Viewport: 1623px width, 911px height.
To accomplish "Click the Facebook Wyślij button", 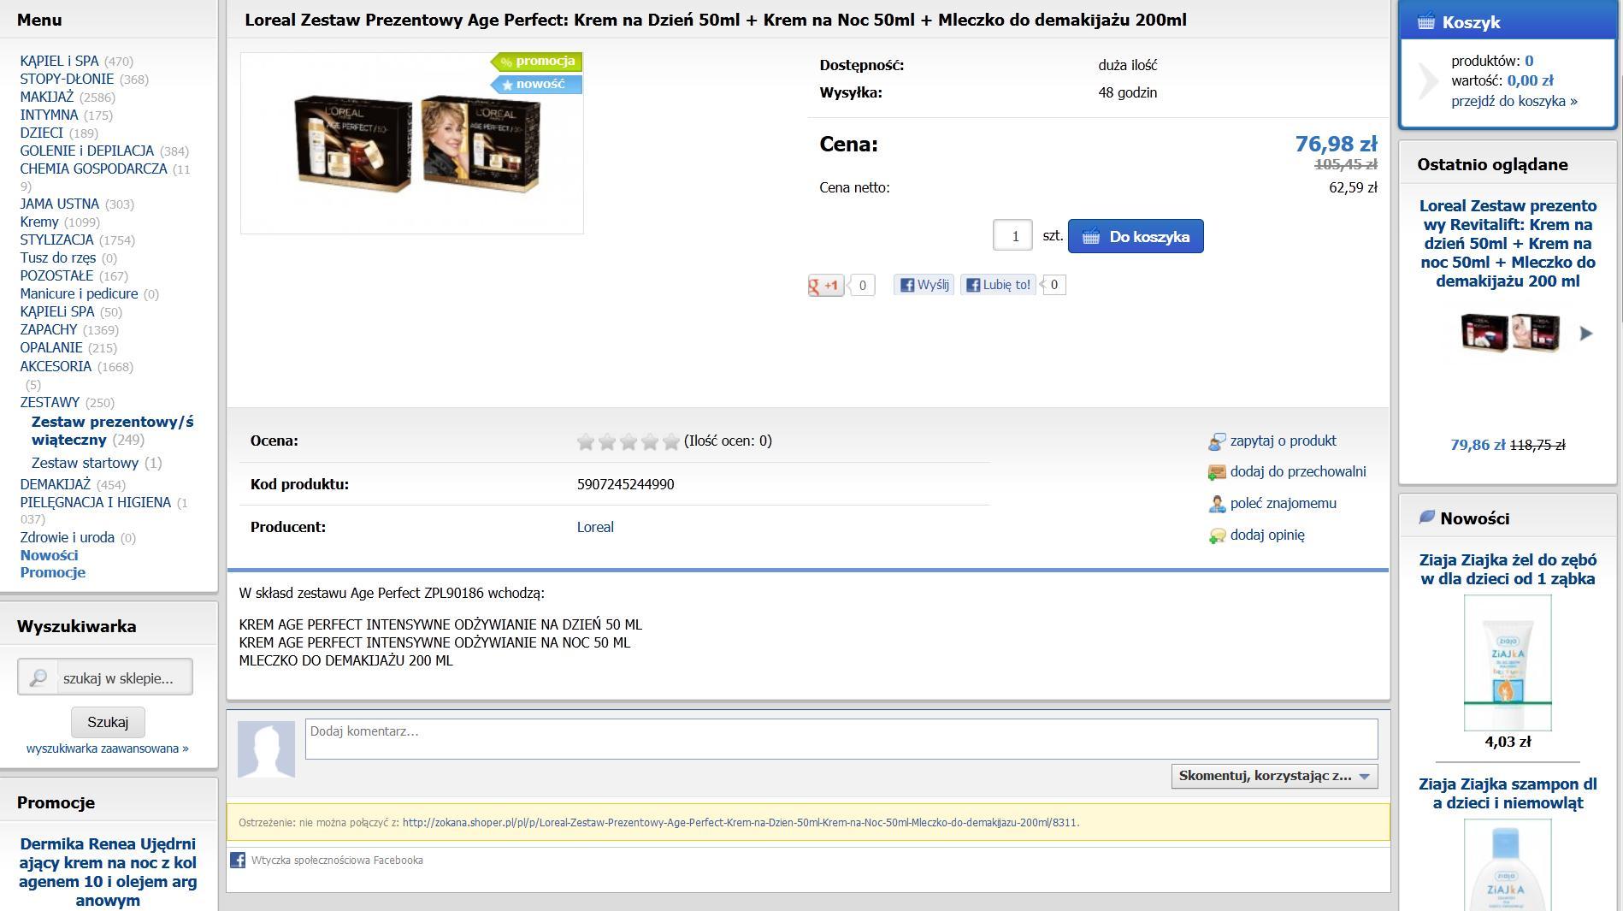I will (x=924, y=285).
